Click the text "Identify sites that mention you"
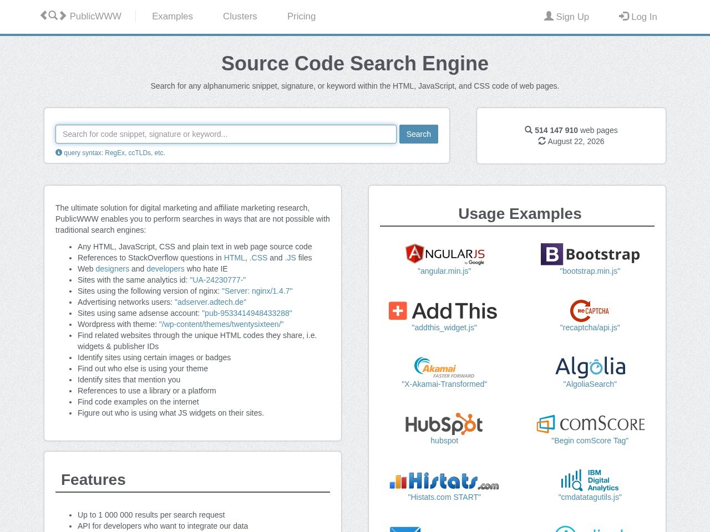The image size is (710, 532). click(129, 380)
